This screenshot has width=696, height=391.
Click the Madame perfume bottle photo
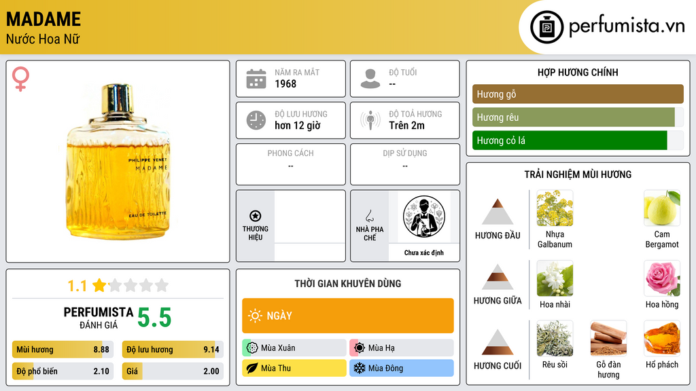click(118, 162)
